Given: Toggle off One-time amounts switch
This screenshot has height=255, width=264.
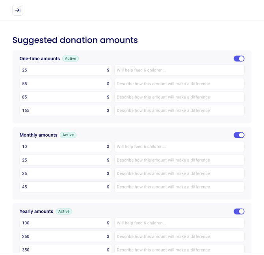Looking at the screenshot, I should 239,59.
